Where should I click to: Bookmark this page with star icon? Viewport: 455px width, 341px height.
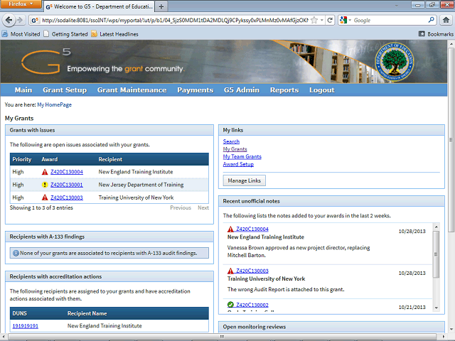tap(314, 20)
